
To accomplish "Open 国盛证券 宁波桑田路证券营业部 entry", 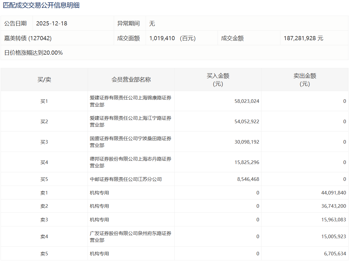I will pyautogui.click(x=130, y=142).
